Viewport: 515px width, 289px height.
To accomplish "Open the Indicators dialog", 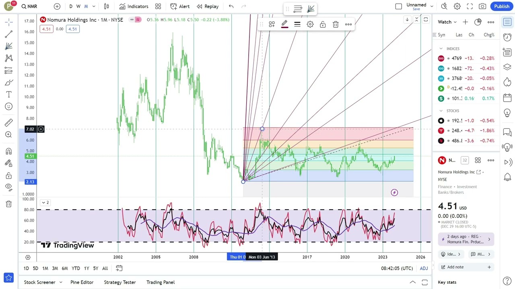I will [x=134, y=6].
